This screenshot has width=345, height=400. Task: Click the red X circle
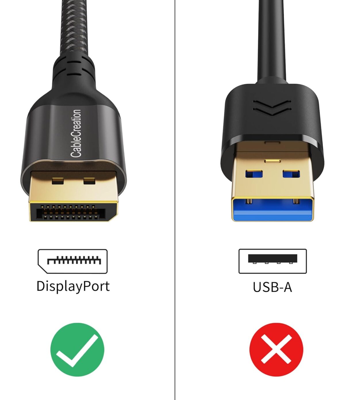276,350
